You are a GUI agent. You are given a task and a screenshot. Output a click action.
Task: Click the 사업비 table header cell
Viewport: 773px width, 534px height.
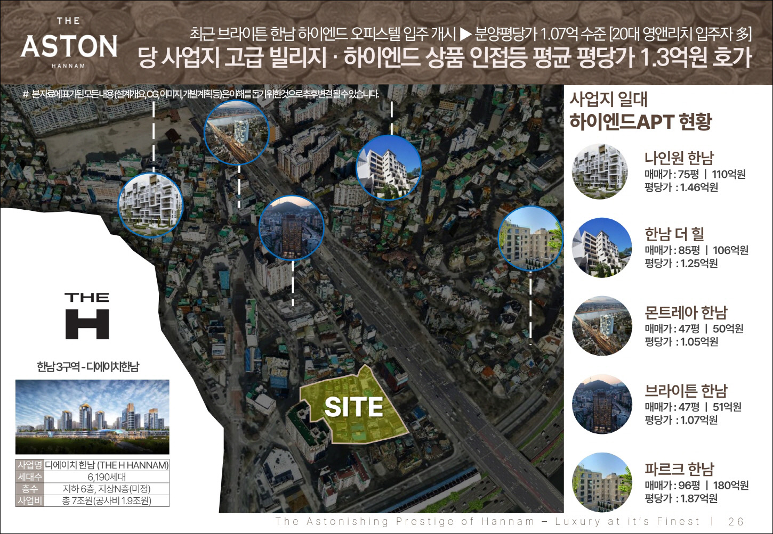(x=29, y=500)
